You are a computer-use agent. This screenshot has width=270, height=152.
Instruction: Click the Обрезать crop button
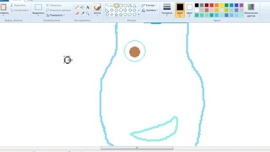[x=54, y=5]
